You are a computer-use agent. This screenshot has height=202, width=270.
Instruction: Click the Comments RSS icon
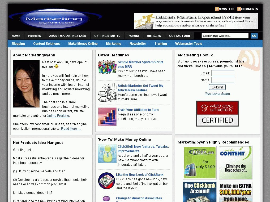tap(239, 9)
